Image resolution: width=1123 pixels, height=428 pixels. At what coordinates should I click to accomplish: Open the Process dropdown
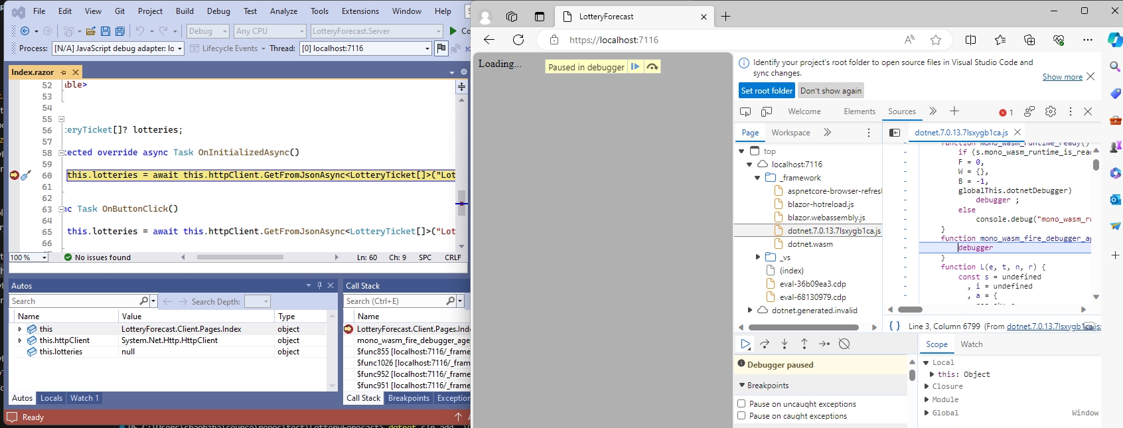179,48
